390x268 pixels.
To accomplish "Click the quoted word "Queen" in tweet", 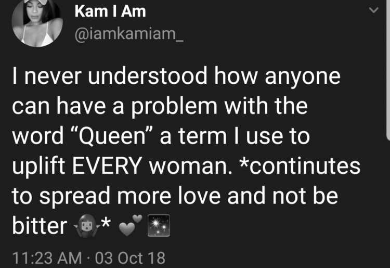I will tap(112, 137).
